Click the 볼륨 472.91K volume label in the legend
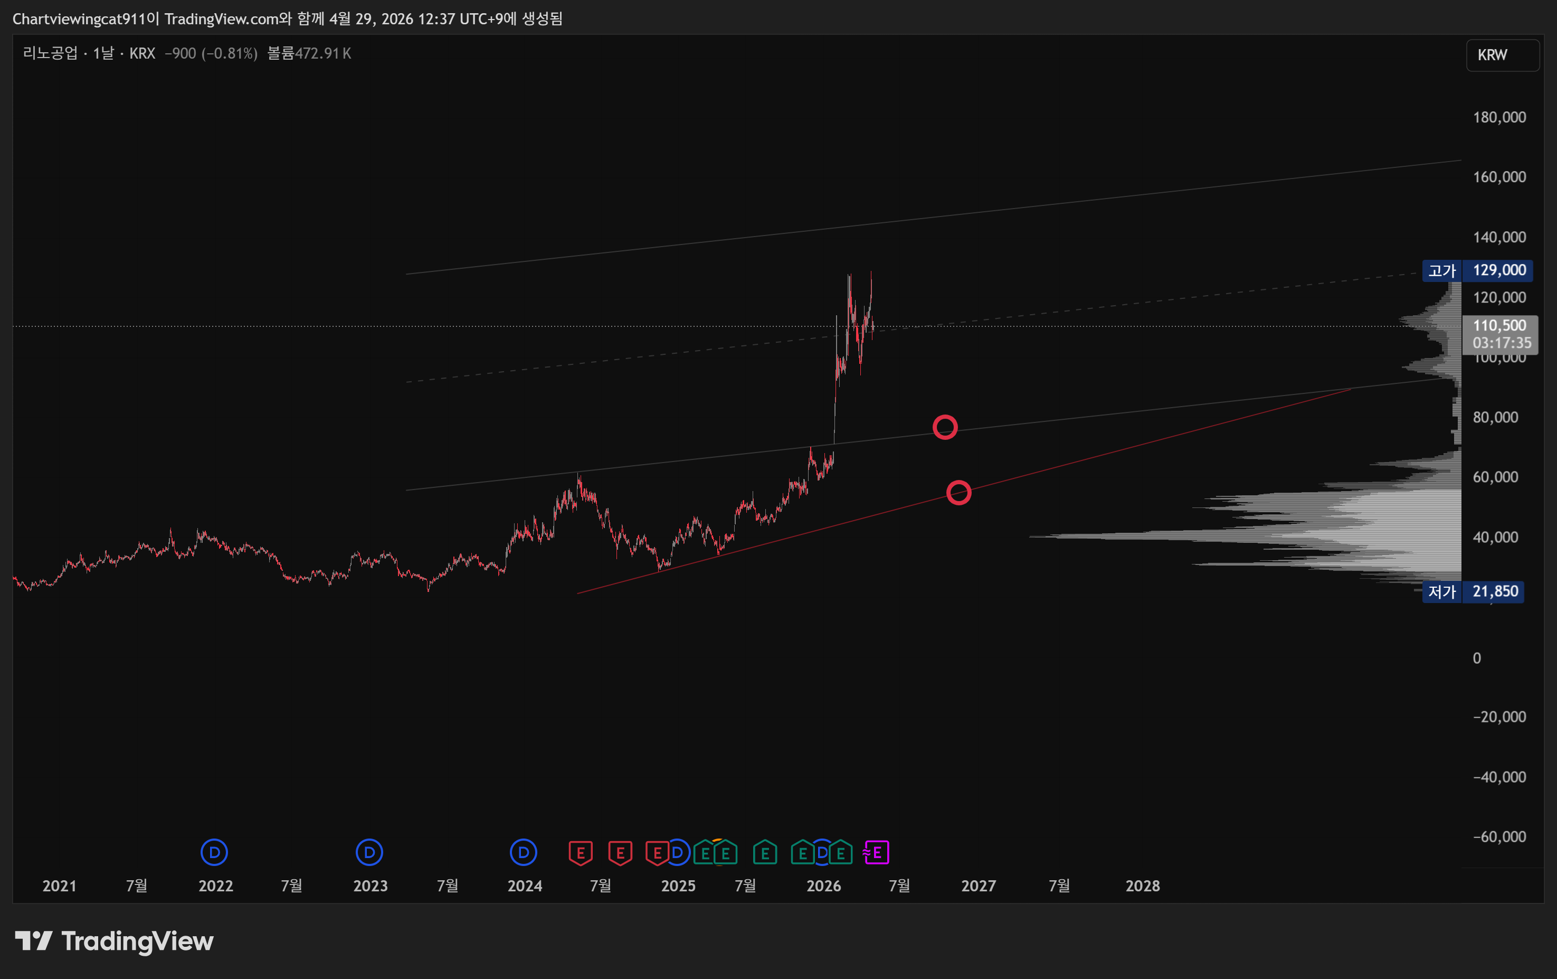Image resolution: width=1557 pixels, height=979 pixels. pyautogui.click(x=309, y=53)
